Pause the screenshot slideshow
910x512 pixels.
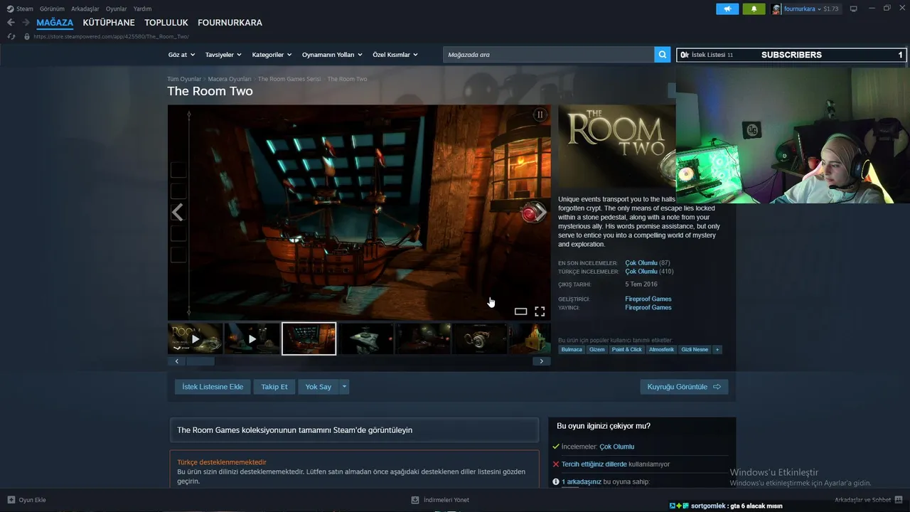(540, 114)
